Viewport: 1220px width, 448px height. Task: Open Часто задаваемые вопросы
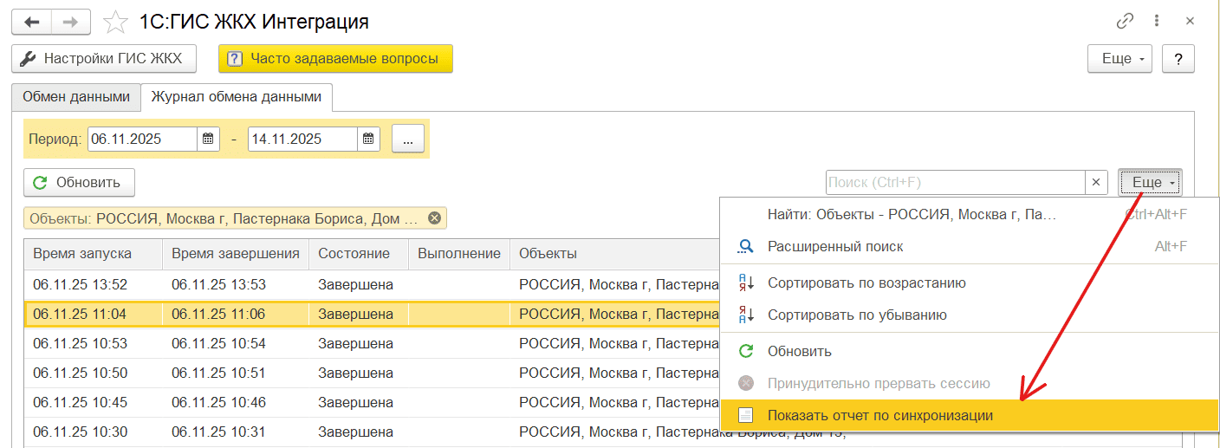pyautogui.click(x=335, y=59)
